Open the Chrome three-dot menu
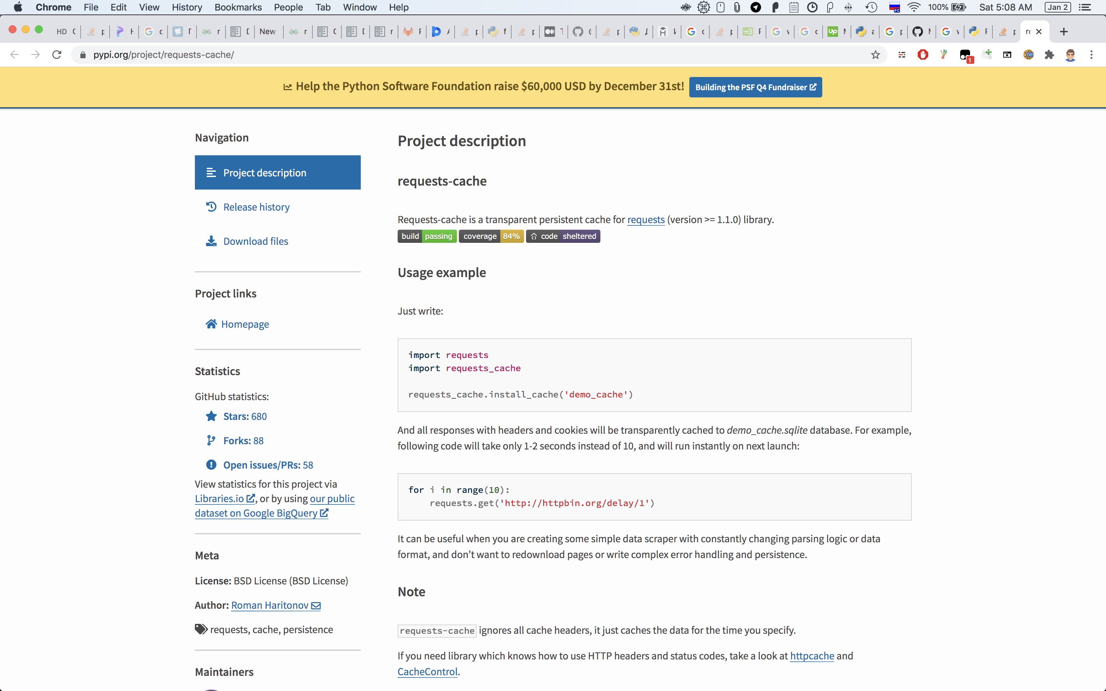 pos(1092,55)
